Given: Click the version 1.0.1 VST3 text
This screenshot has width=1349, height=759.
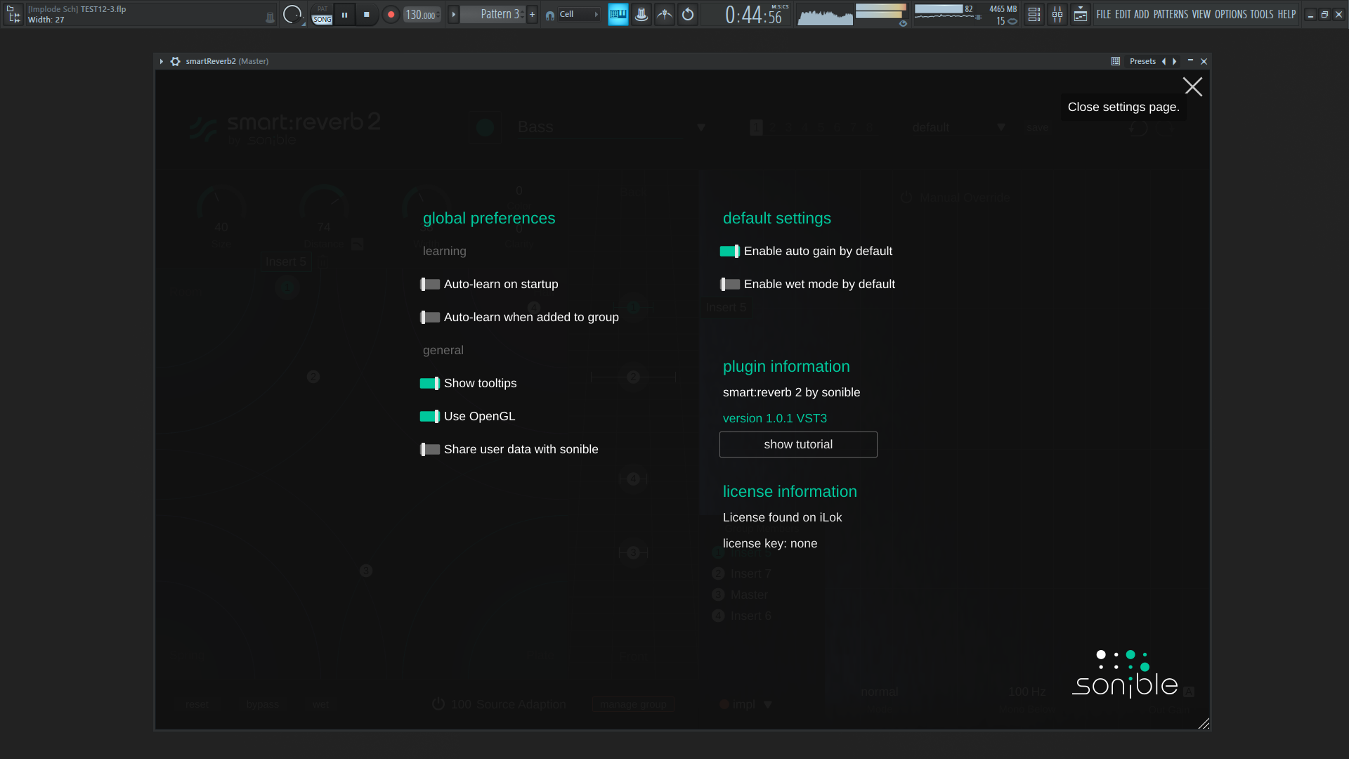Looking at the screenshot, I should coord(775,418).
